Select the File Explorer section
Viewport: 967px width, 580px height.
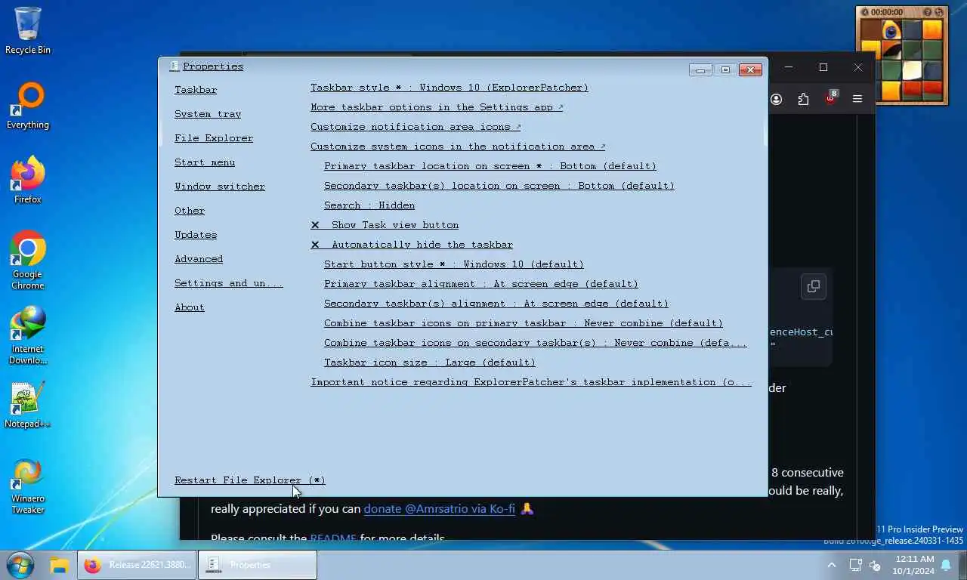(214, 138)
